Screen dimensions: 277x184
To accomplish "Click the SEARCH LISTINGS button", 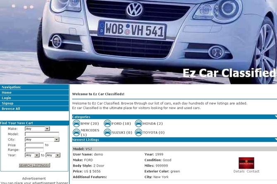I will (34, 165).
